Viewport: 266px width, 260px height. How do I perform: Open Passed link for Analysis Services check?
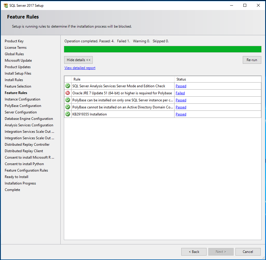[x=181, y=86]
